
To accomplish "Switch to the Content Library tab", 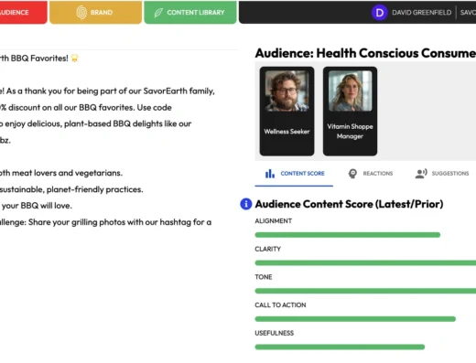I will [190, 12].
